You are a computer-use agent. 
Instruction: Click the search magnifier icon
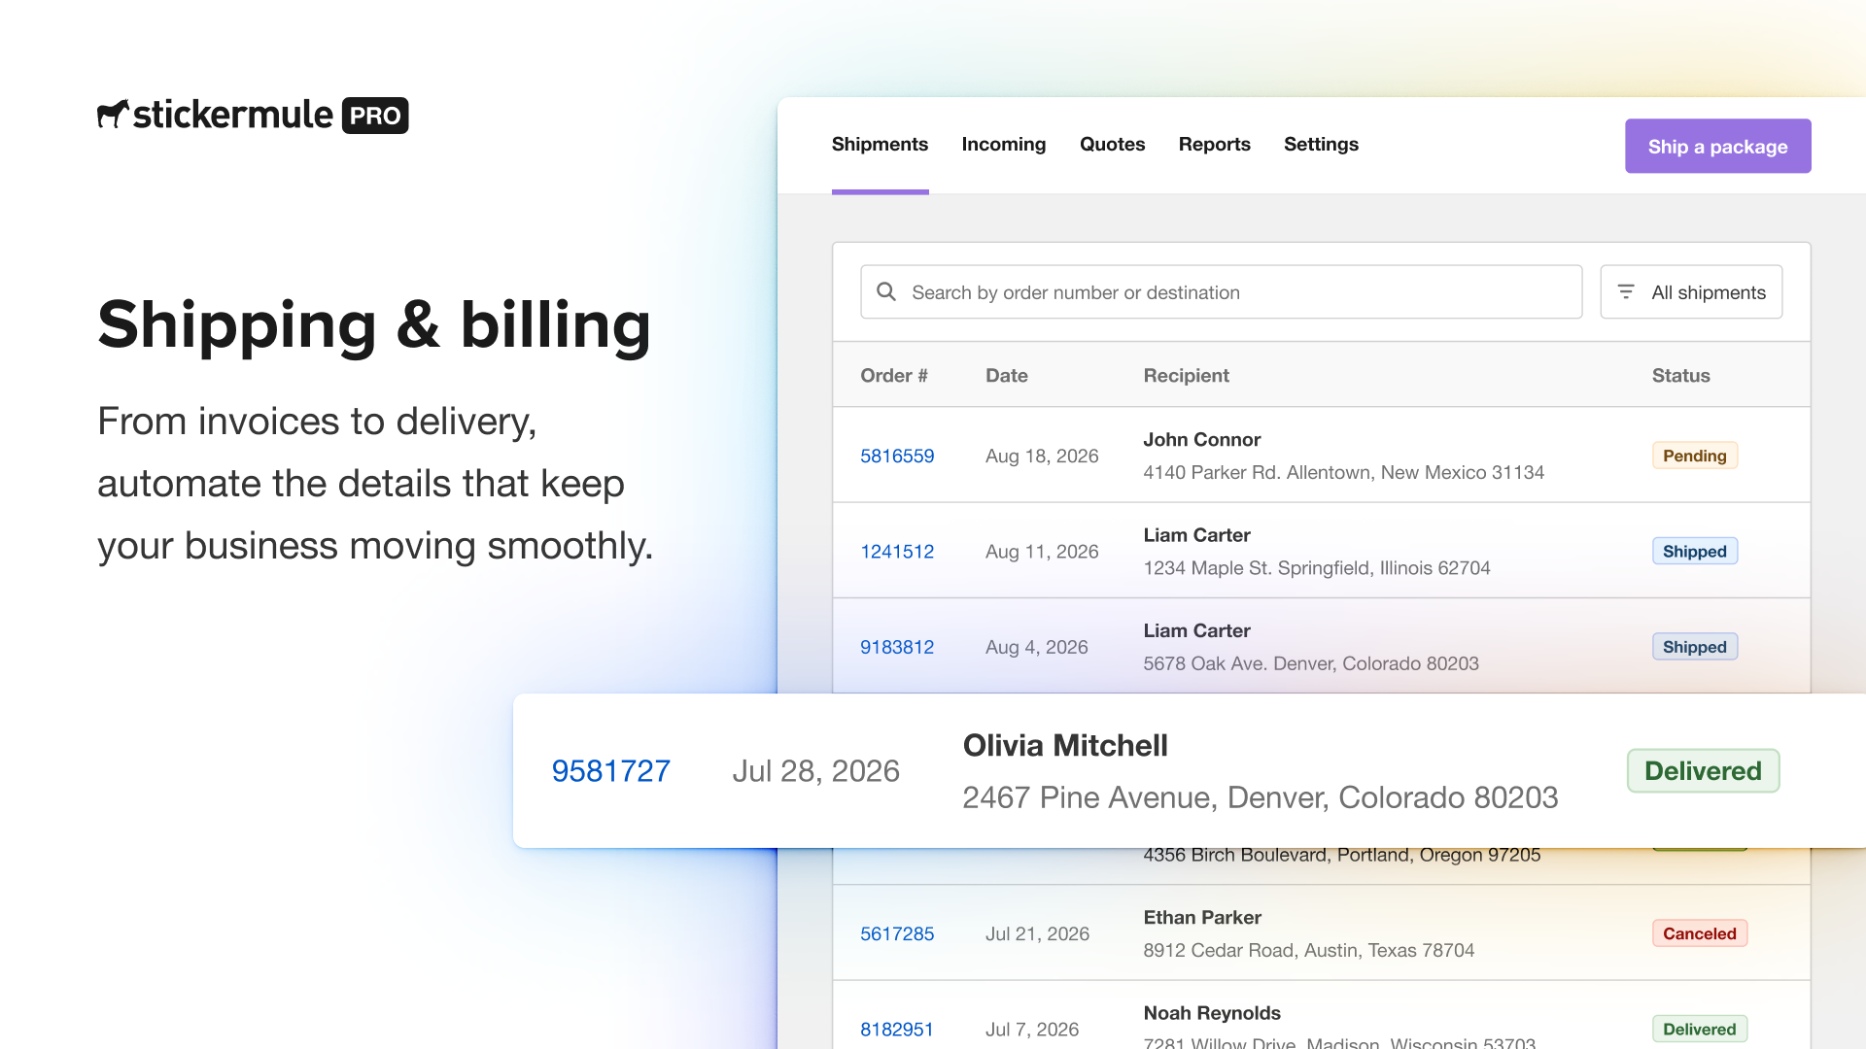pos(886,291)
